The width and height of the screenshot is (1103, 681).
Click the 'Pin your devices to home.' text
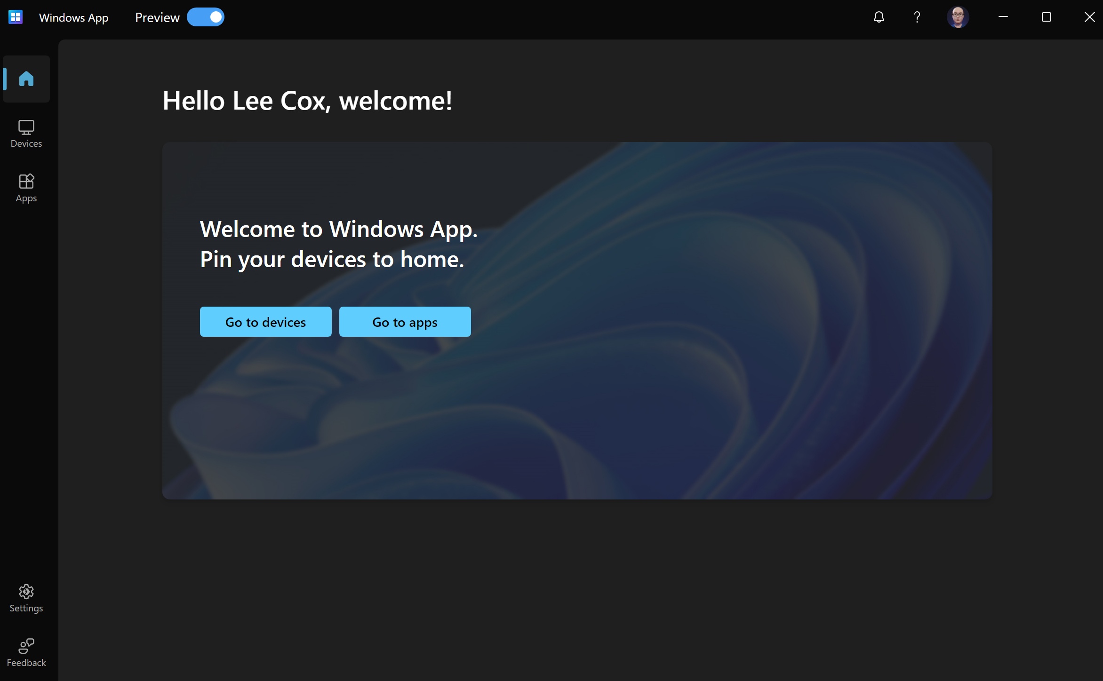coord(332,260)
